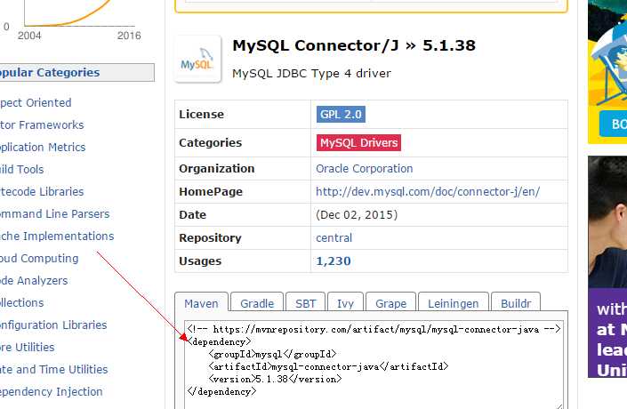Click the Organization row label

click(x=217, y=169)
